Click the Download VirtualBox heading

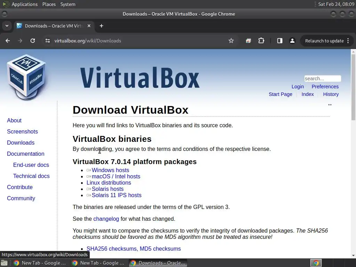click(130, 110)
